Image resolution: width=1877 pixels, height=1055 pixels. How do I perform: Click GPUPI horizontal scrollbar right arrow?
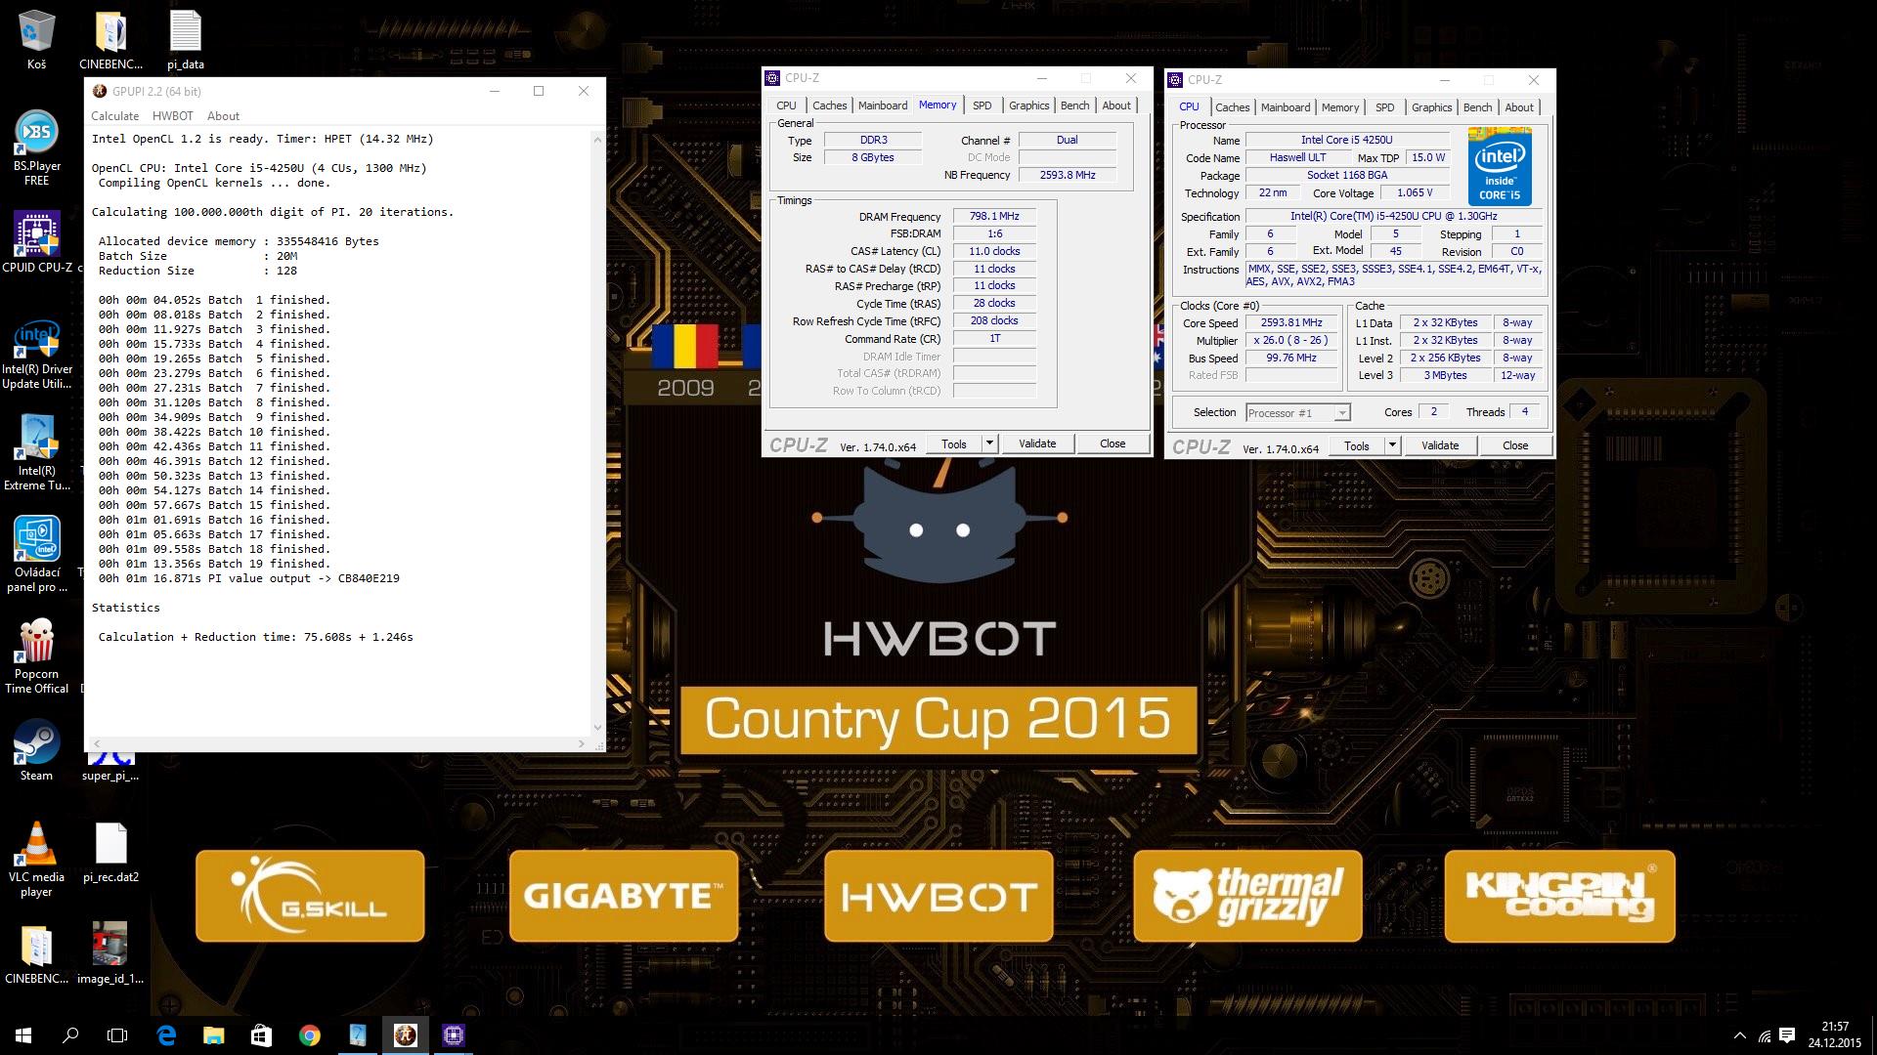click(x=582, y=743)
